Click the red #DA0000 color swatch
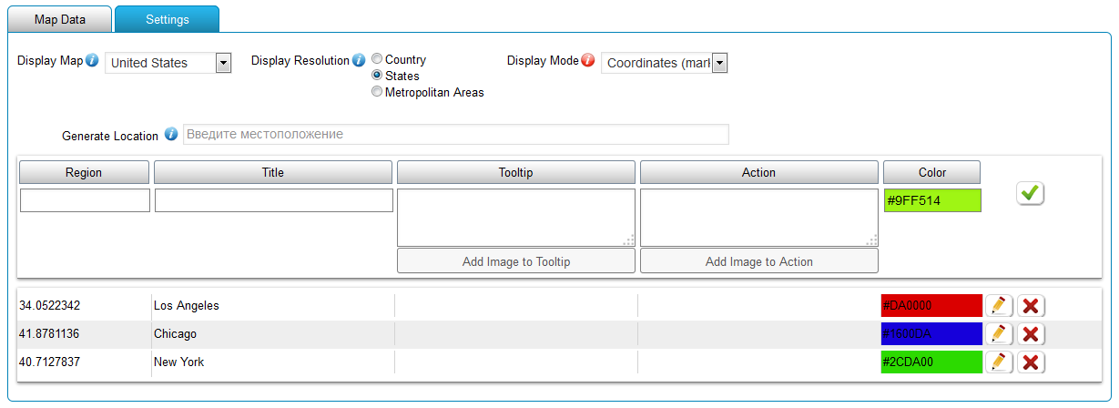The image size is (1119, 408). [x=931, y=306]
